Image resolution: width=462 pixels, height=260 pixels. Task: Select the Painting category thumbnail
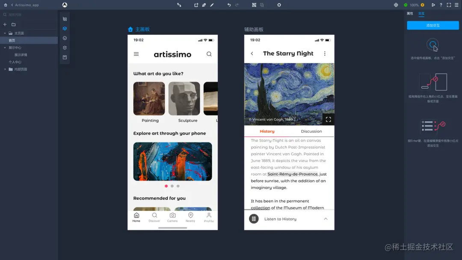point(149,99)
